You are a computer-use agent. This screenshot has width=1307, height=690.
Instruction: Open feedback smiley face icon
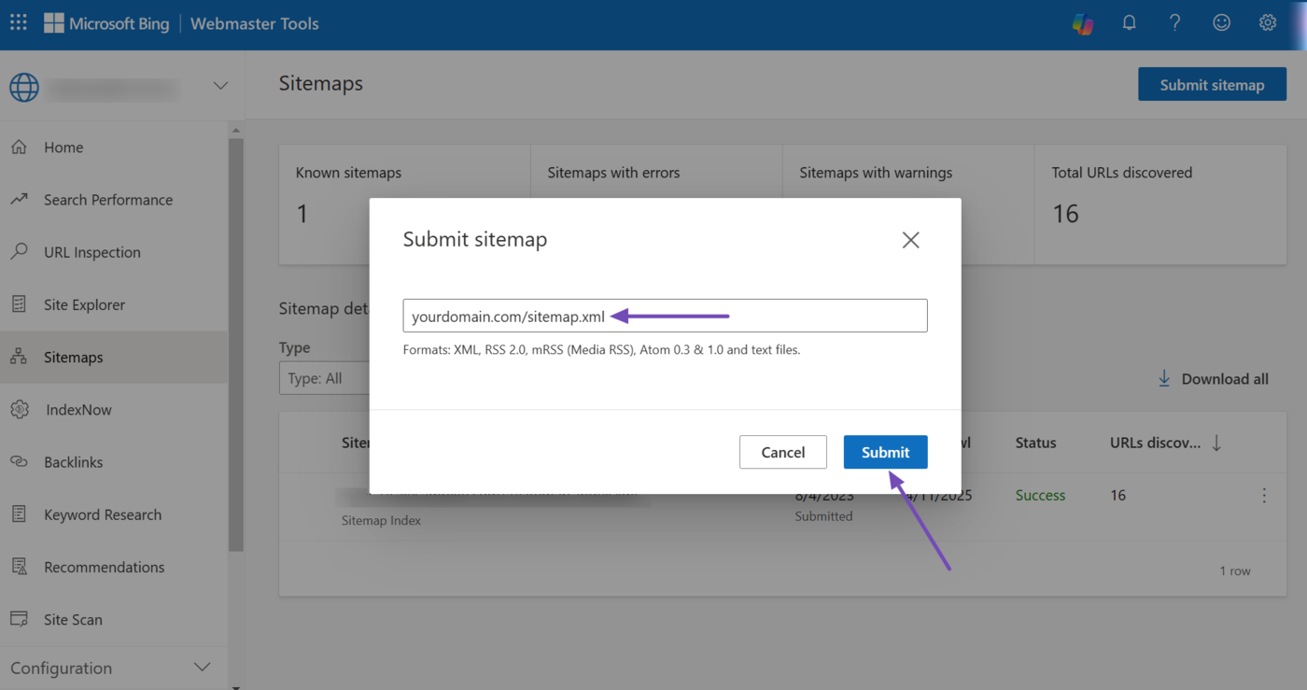point(1221,23)
